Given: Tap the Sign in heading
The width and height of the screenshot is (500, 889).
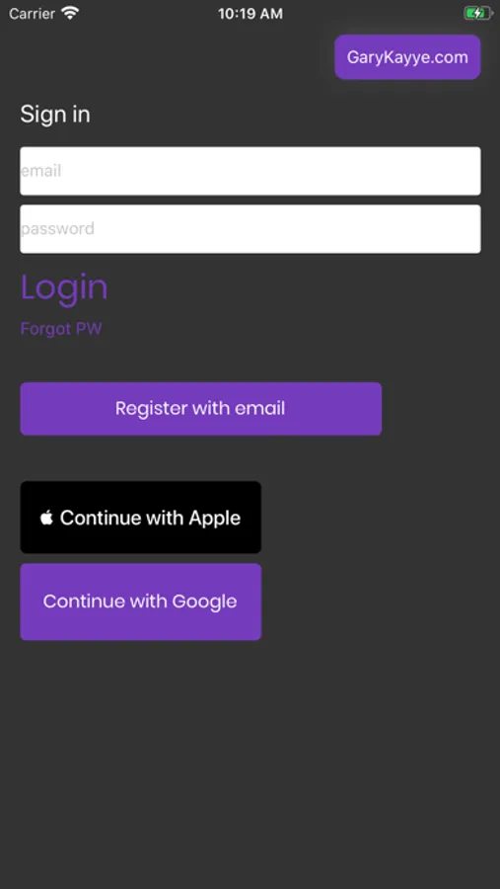Looking at the screenshot, I should click(x=55, y=115).
